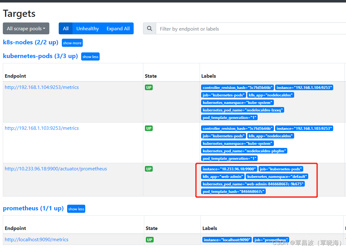Click the k8s-nodes (2/2 up) heading
Viewport: 346px width, 249px height.
(x=30, y=42)
